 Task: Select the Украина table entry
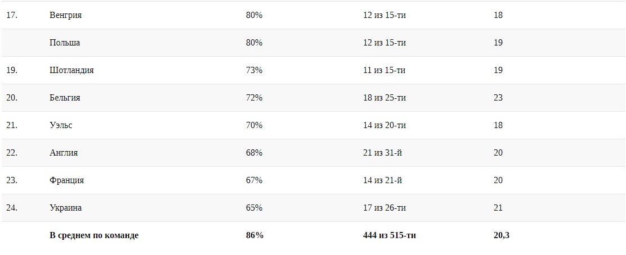click(x=65, y=208)
